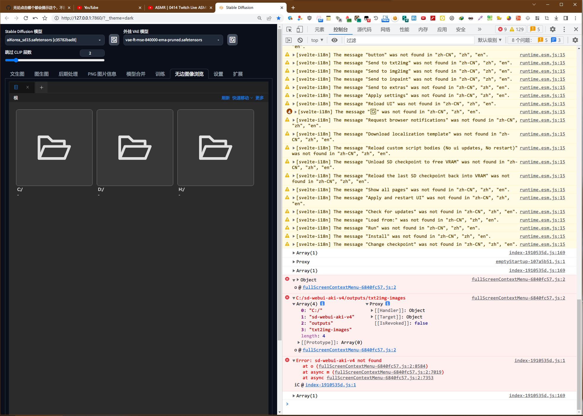Toggle the device toolbar icon in DevTools
This screenshot has height=416, width=583.
point(300,29)
